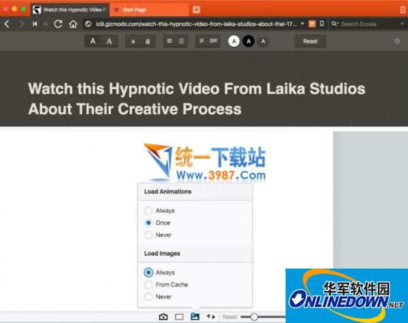Toggle images icon in status bar
Image resolution: width=408 pixels, height=323 pixels.
[195, 316]
